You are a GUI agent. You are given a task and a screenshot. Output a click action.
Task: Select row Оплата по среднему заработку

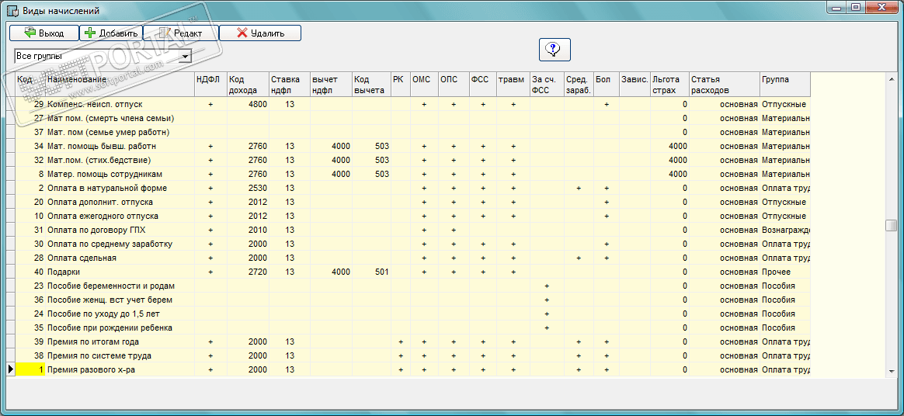click(x=412, y=244)
